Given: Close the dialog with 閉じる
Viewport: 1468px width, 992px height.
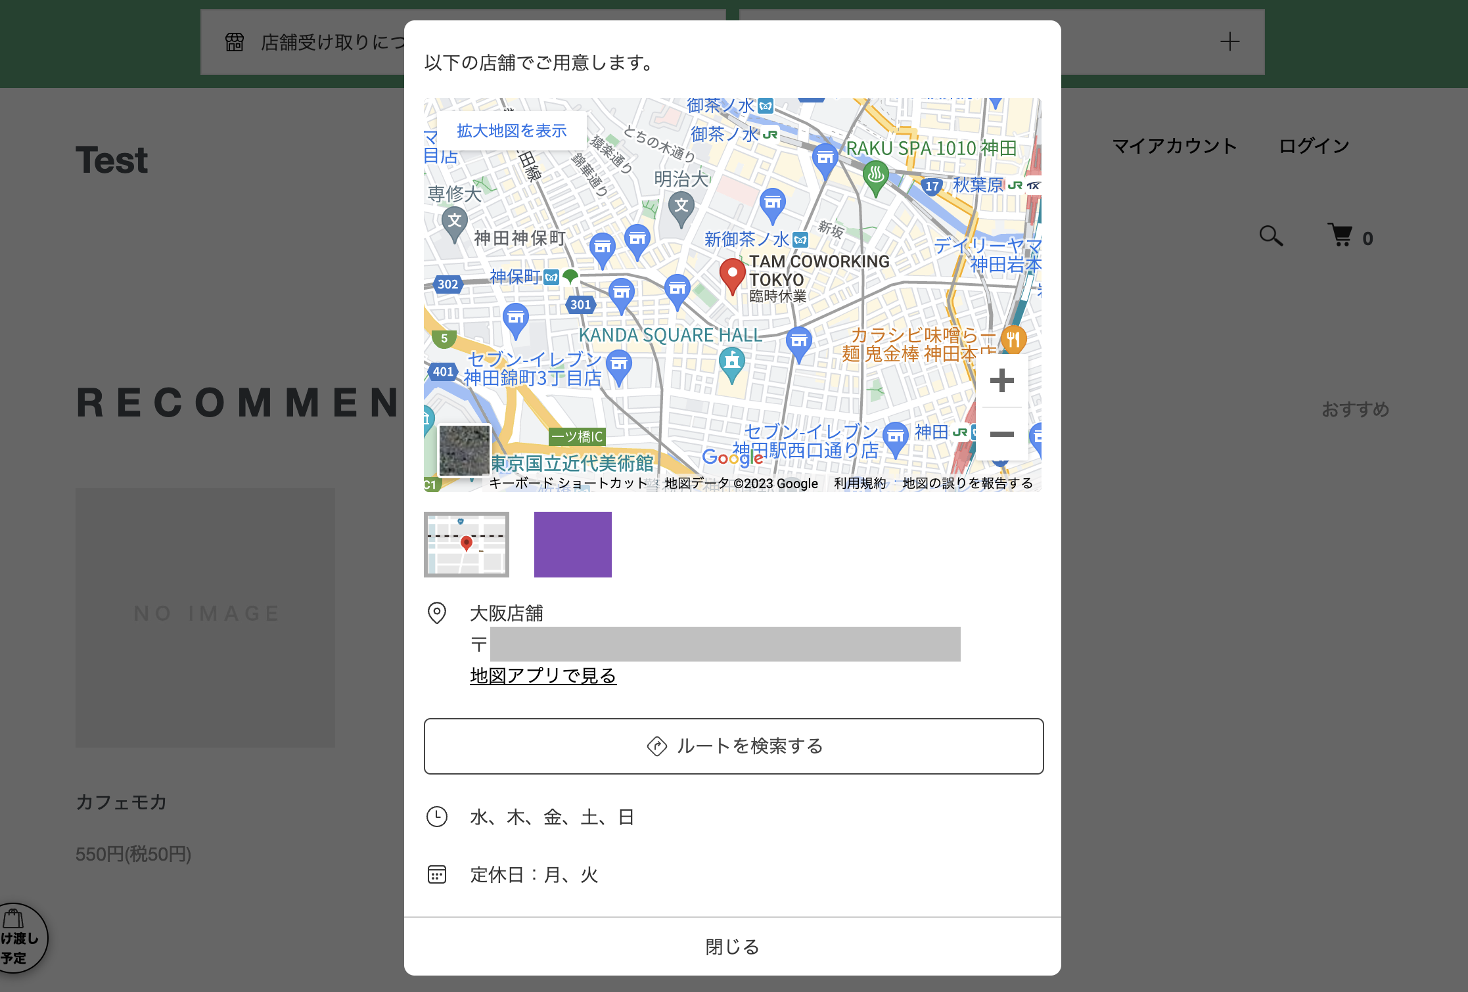Looking at the screenshot, I should pos(732,946).
